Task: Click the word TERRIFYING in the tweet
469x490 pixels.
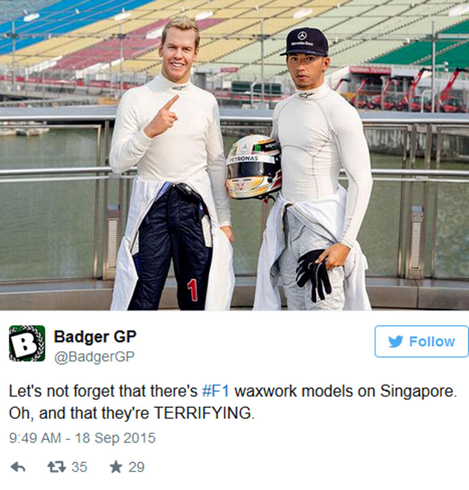Action: pos(203,413)
